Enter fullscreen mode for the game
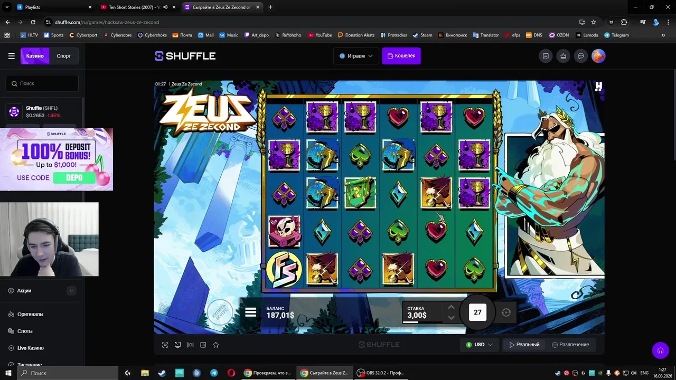Image resolution: width=676 pixels, height=380 pixels. pos(165,345)
